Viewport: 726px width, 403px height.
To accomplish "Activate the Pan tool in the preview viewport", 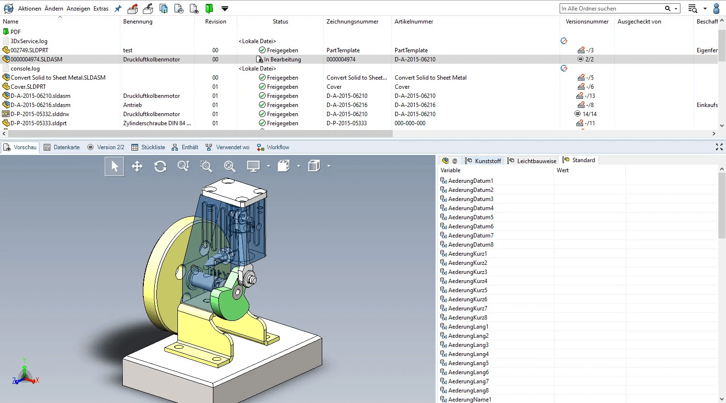I will tap(137, 166).
